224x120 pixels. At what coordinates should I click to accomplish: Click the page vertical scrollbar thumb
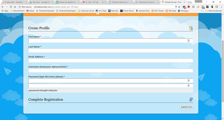point(223,71)
